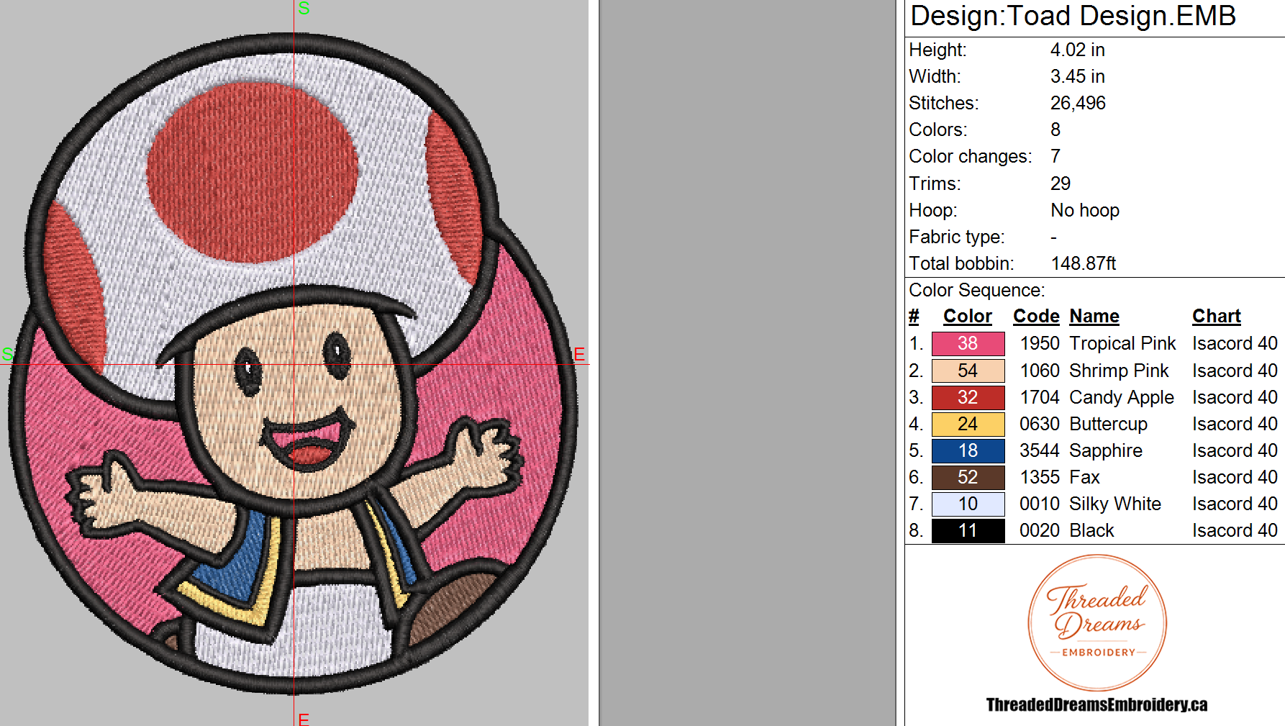Click the Candy Apple thread name
The height and width of the screenshot is (726, 1285).
(1122, 397)
